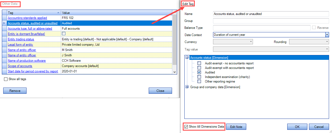Open 'Name of entity officer' link for J Smith
This screenshot has width=332, height=133.
[x=22, y=55]
